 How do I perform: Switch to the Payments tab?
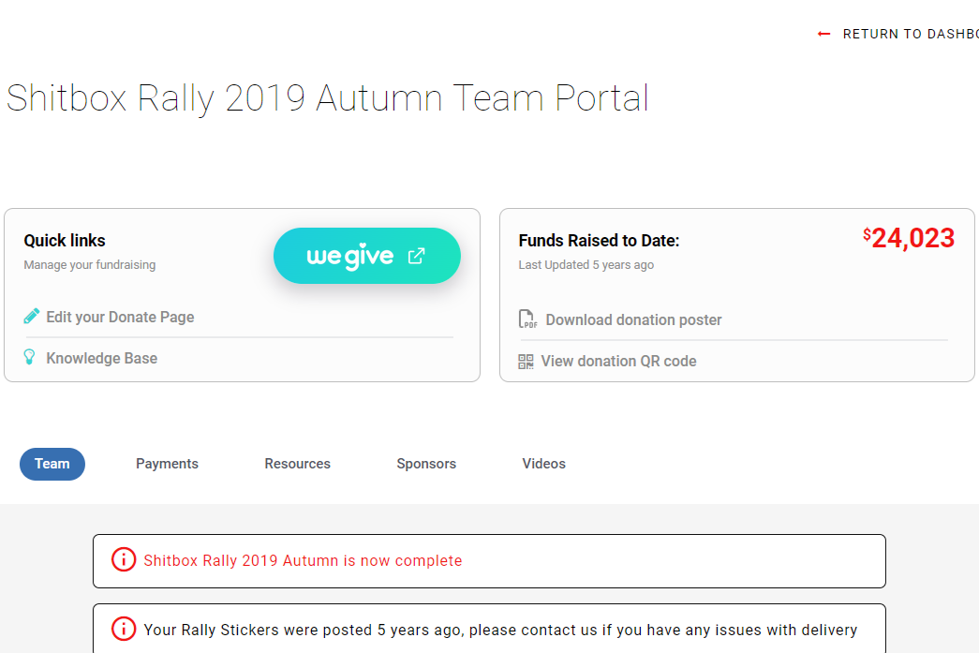click(x=167, y=464)
